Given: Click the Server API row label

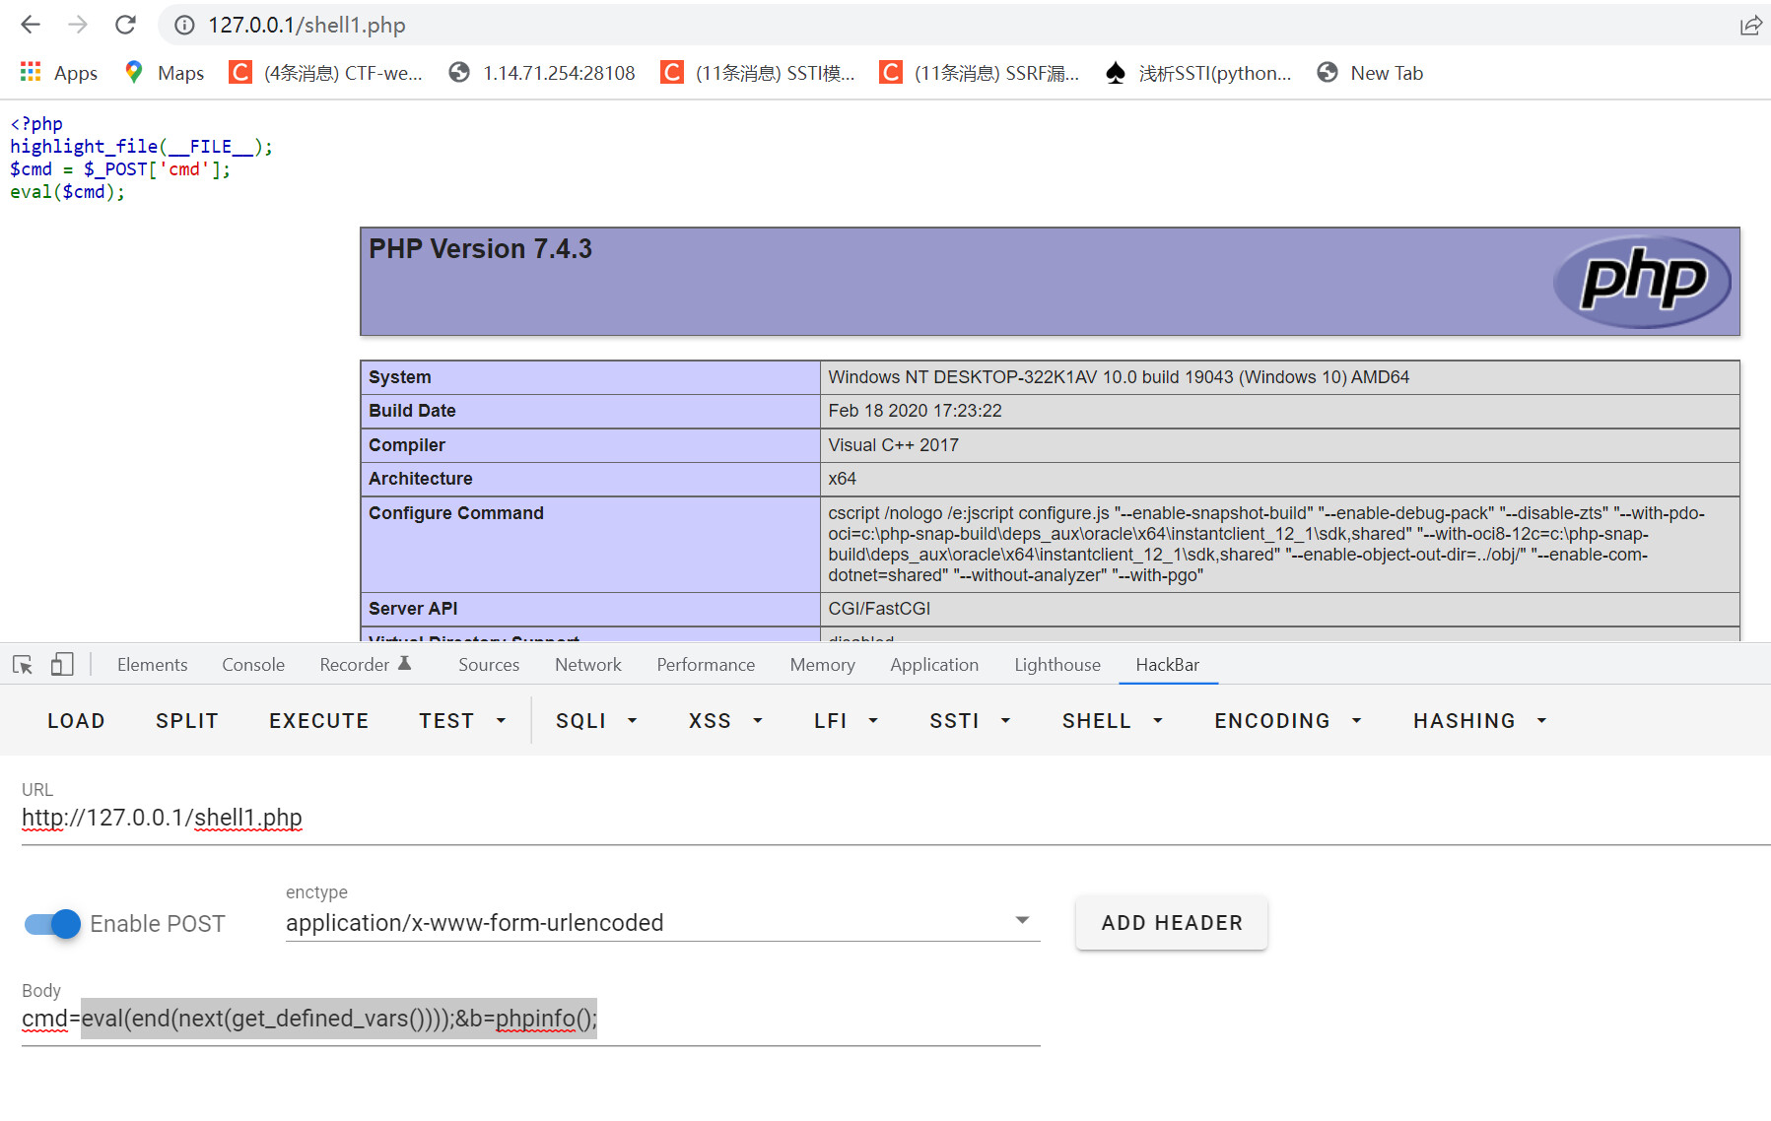Looking at the screenshot, I should pos(413,609).
